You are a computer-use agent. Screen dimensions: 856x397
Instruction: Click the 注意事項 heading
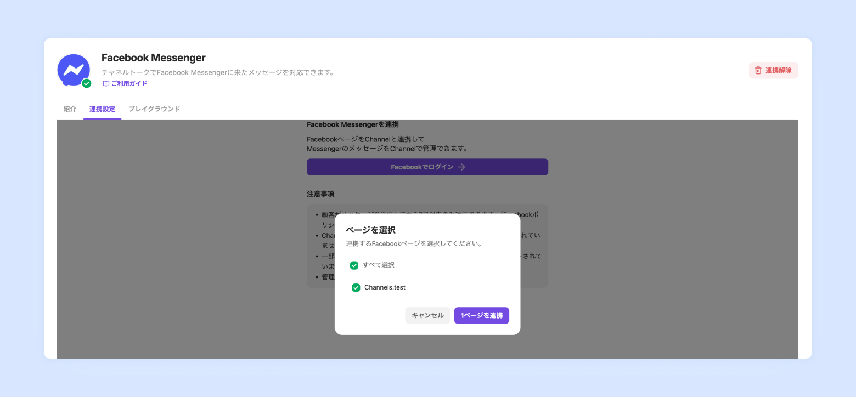(320, 194)
